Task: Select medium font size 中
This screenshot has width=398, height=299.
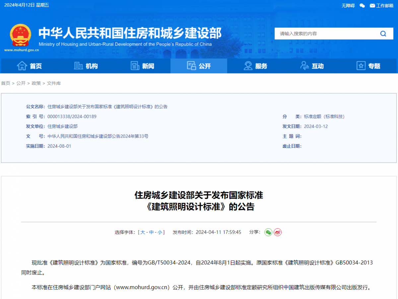Action: pos(151,232)
